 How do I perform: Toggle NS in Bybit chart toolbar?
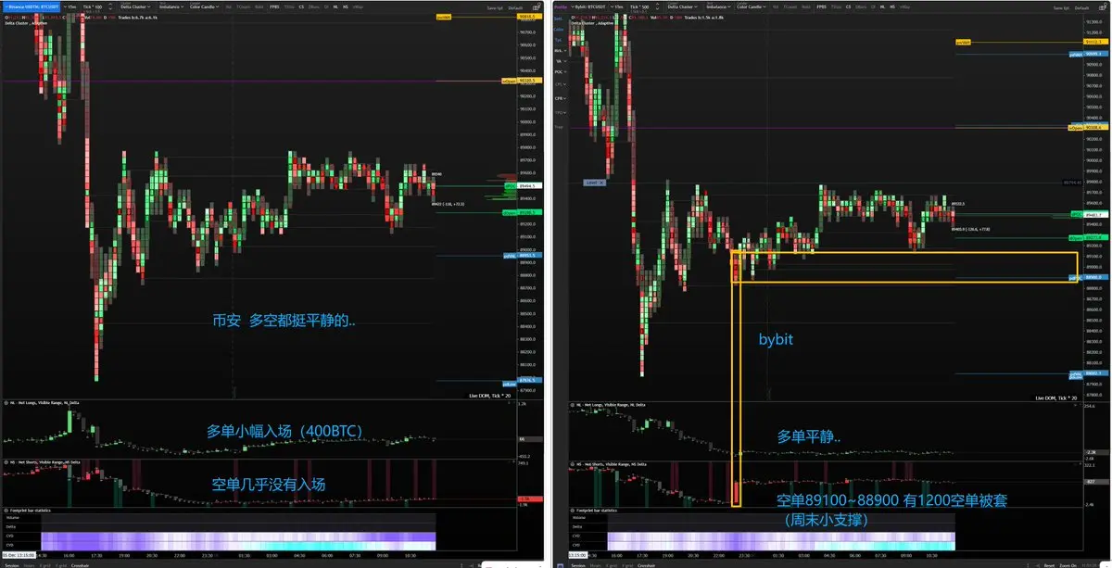click(x=892, y=7)
